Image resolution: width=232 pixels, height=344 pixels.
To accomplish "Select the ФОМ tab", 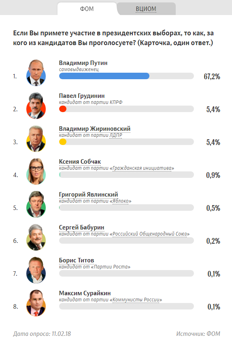I will (87, 9).
